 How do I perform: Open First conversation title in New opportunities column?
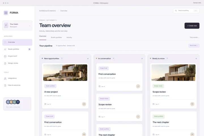pyautogui.click(x=53, y=122)
